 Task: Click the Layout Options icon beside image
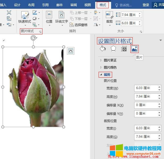[x=70, y=51]
